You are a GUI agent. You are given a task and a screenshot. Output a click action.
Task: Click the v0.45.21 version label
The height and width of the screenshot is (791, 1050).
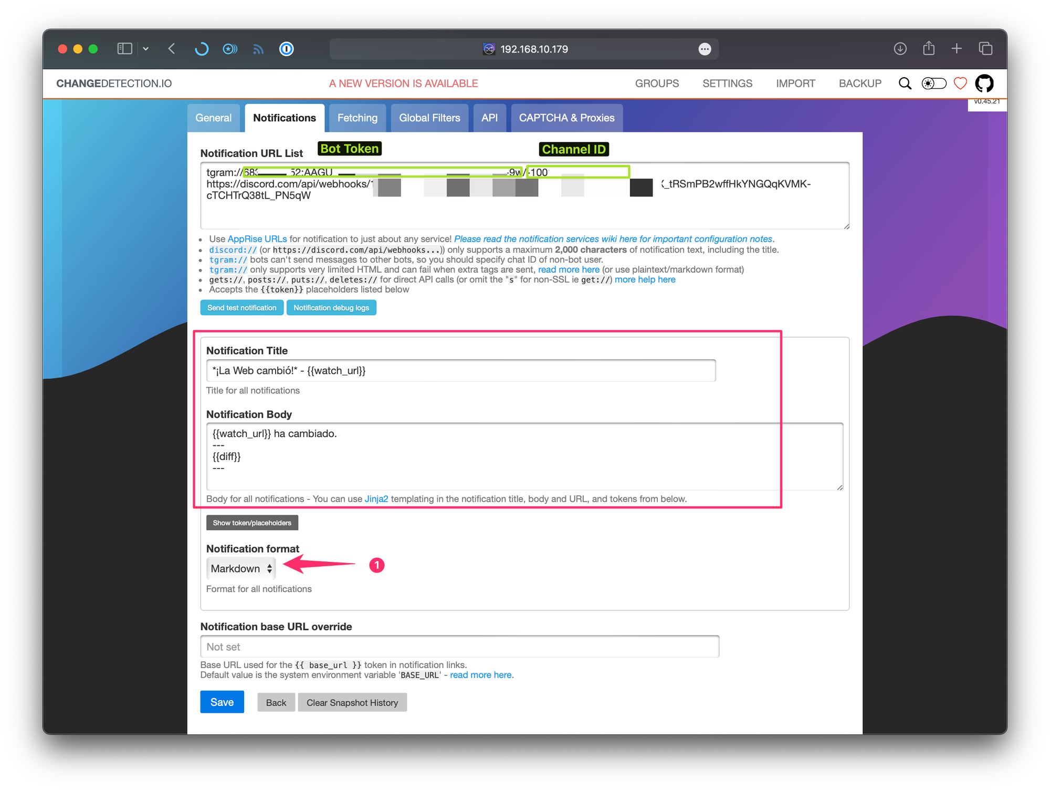pyautogui.click(x=987, y=102)
